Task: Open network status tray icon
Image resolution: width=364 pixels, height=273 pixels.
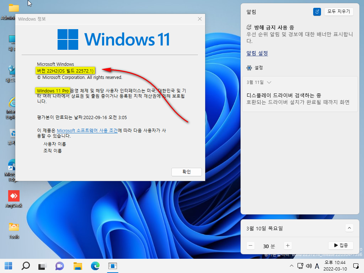Action: click(300, 266)
